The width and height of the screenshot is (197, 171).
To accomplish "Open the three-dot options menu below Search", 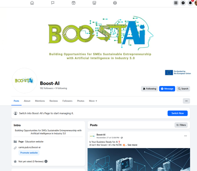I will [x=186, y=101].
